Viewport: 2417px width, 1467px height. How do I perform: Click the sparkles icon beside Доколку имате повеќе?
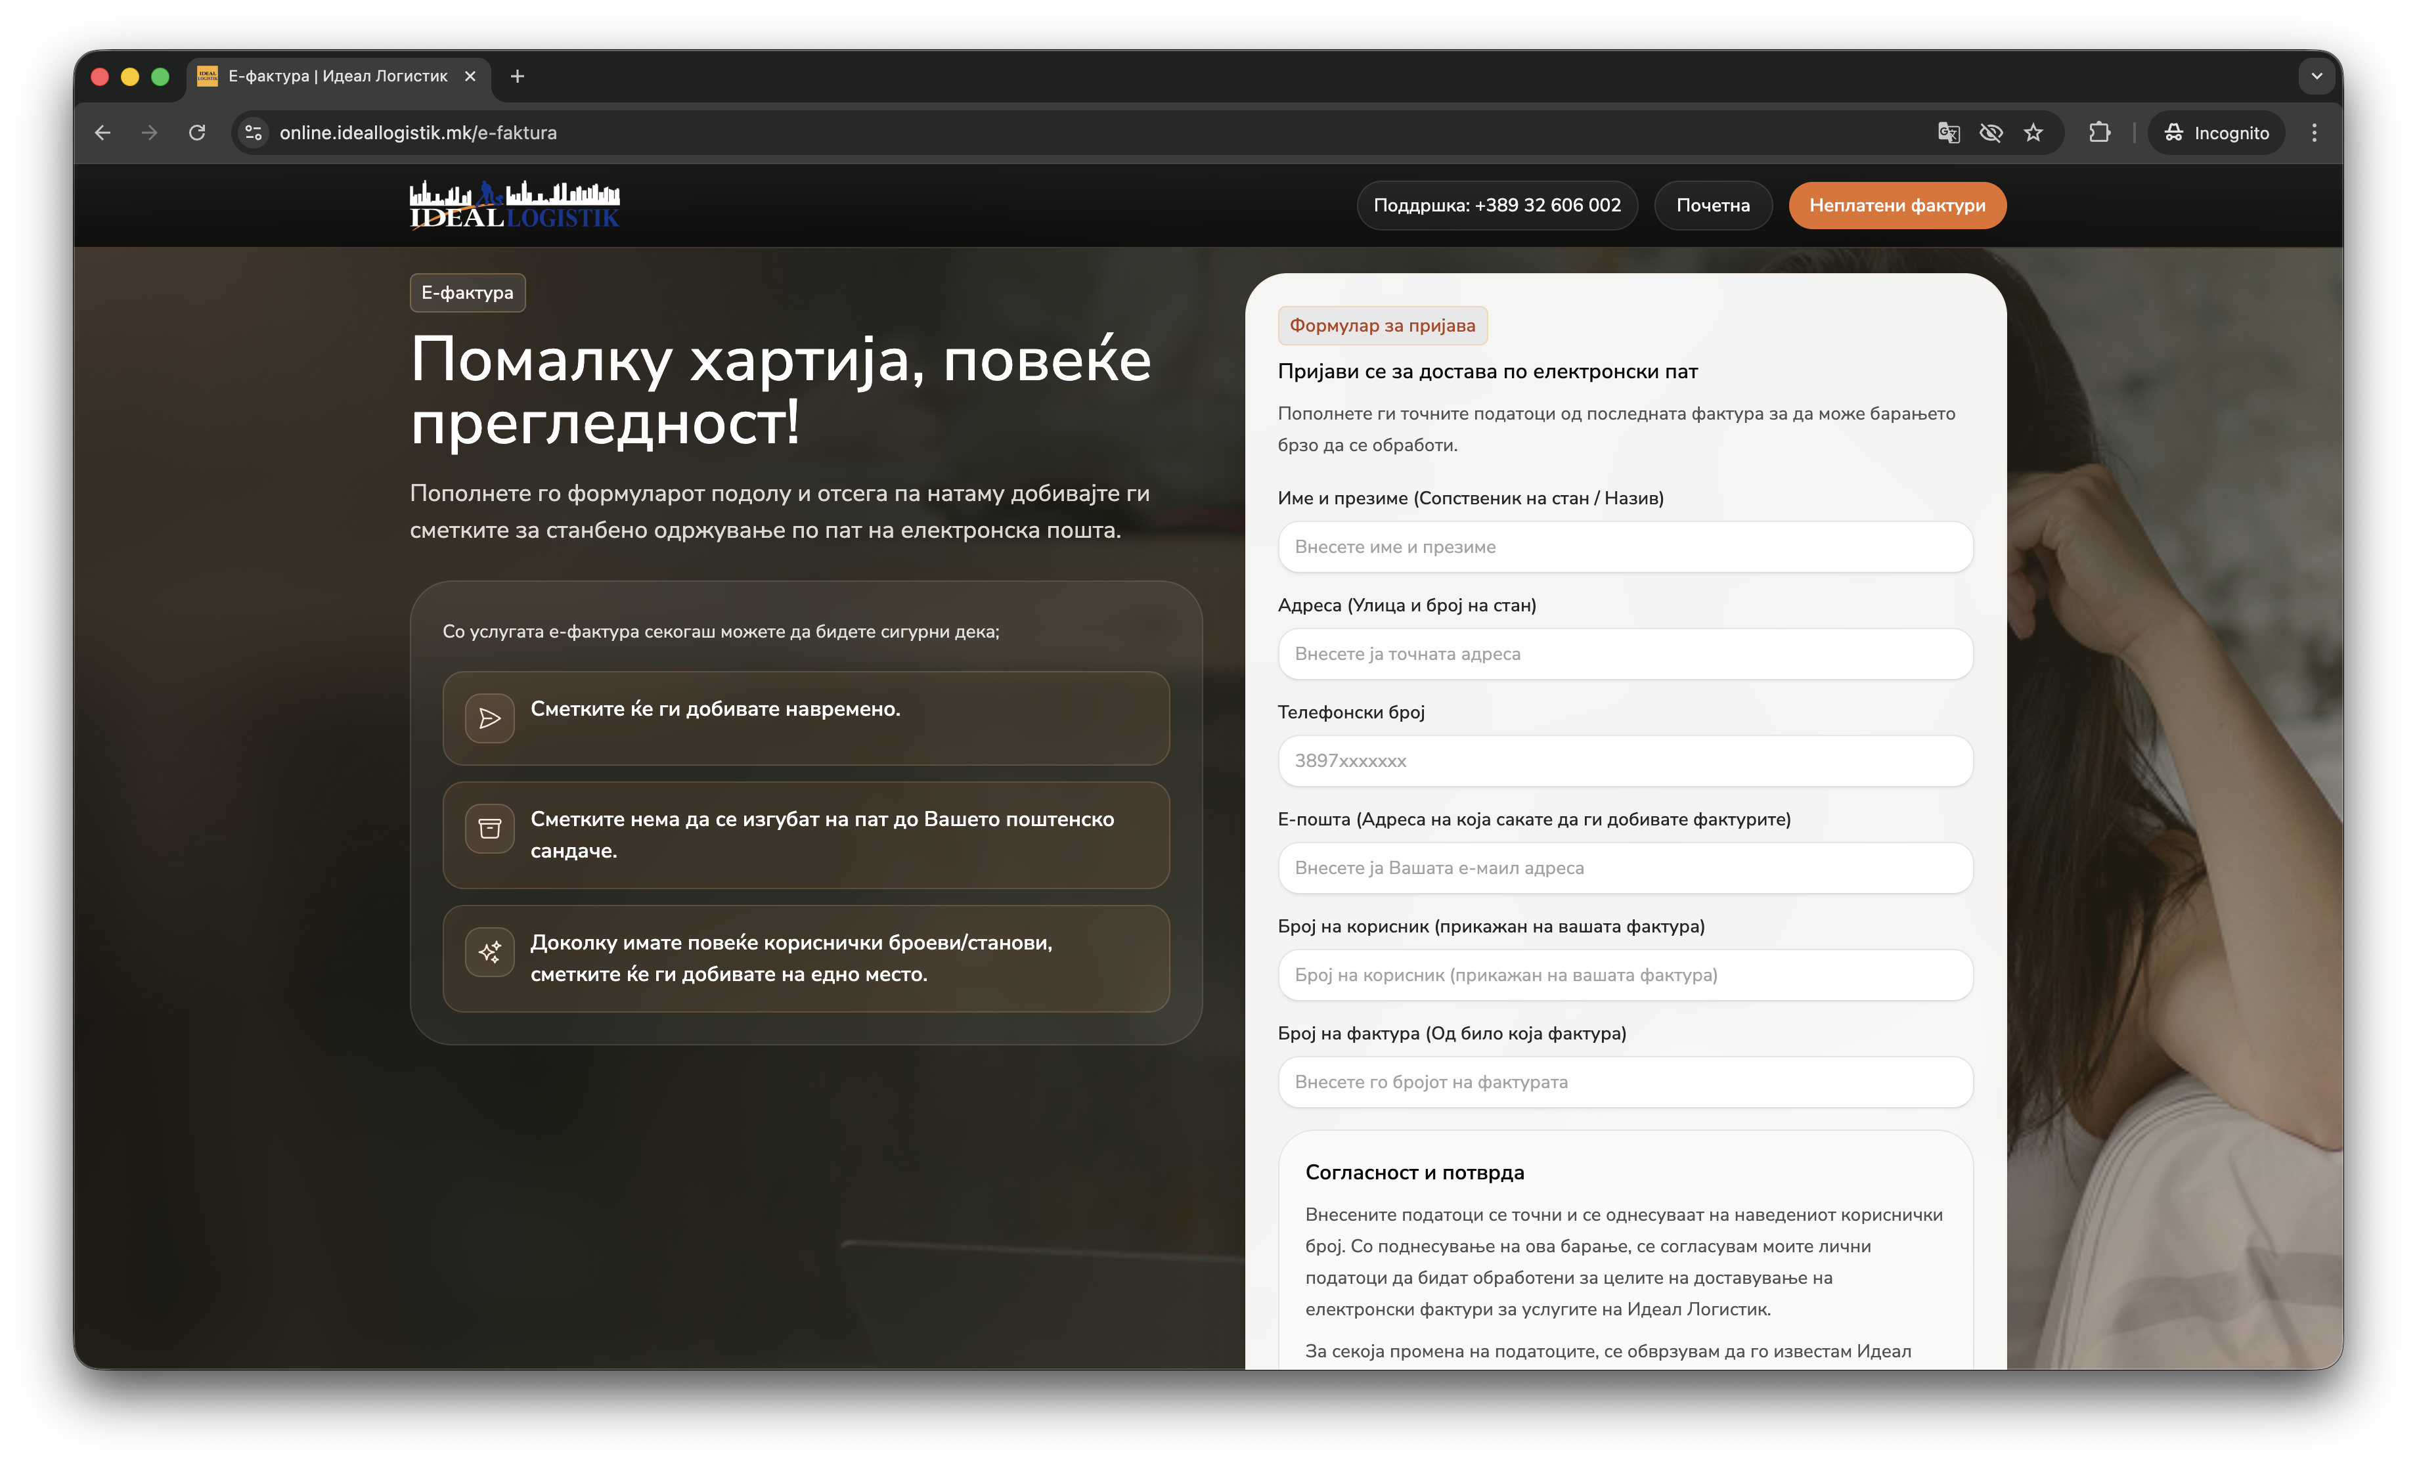tap(489, 952)
